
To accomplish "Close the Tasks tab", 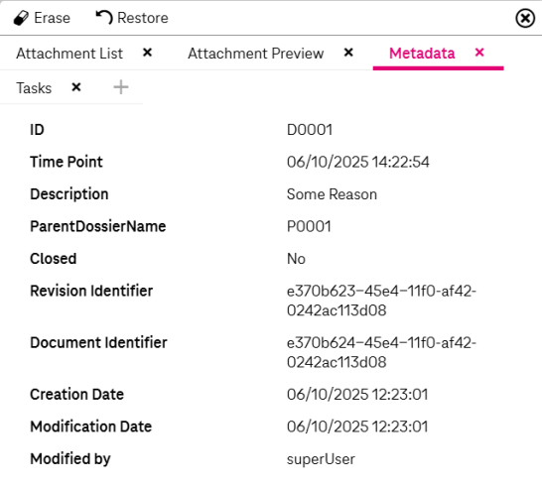I will (x=76, y=87).
